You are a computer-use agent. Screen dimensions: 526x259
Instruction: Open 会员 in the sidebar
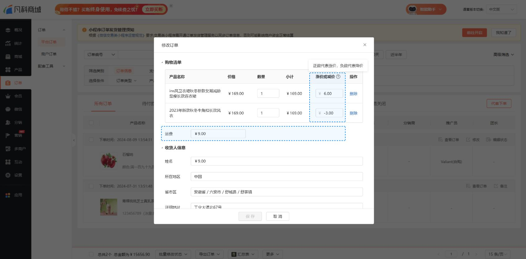16,96
